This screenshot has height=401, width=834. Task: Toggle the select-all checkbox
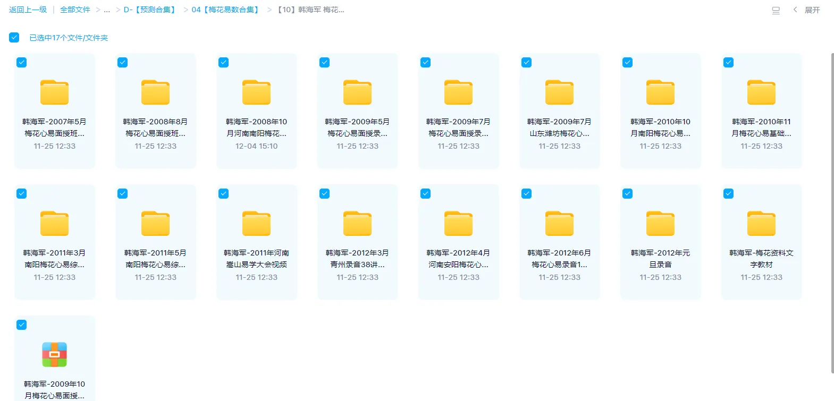tap(14, 38)
